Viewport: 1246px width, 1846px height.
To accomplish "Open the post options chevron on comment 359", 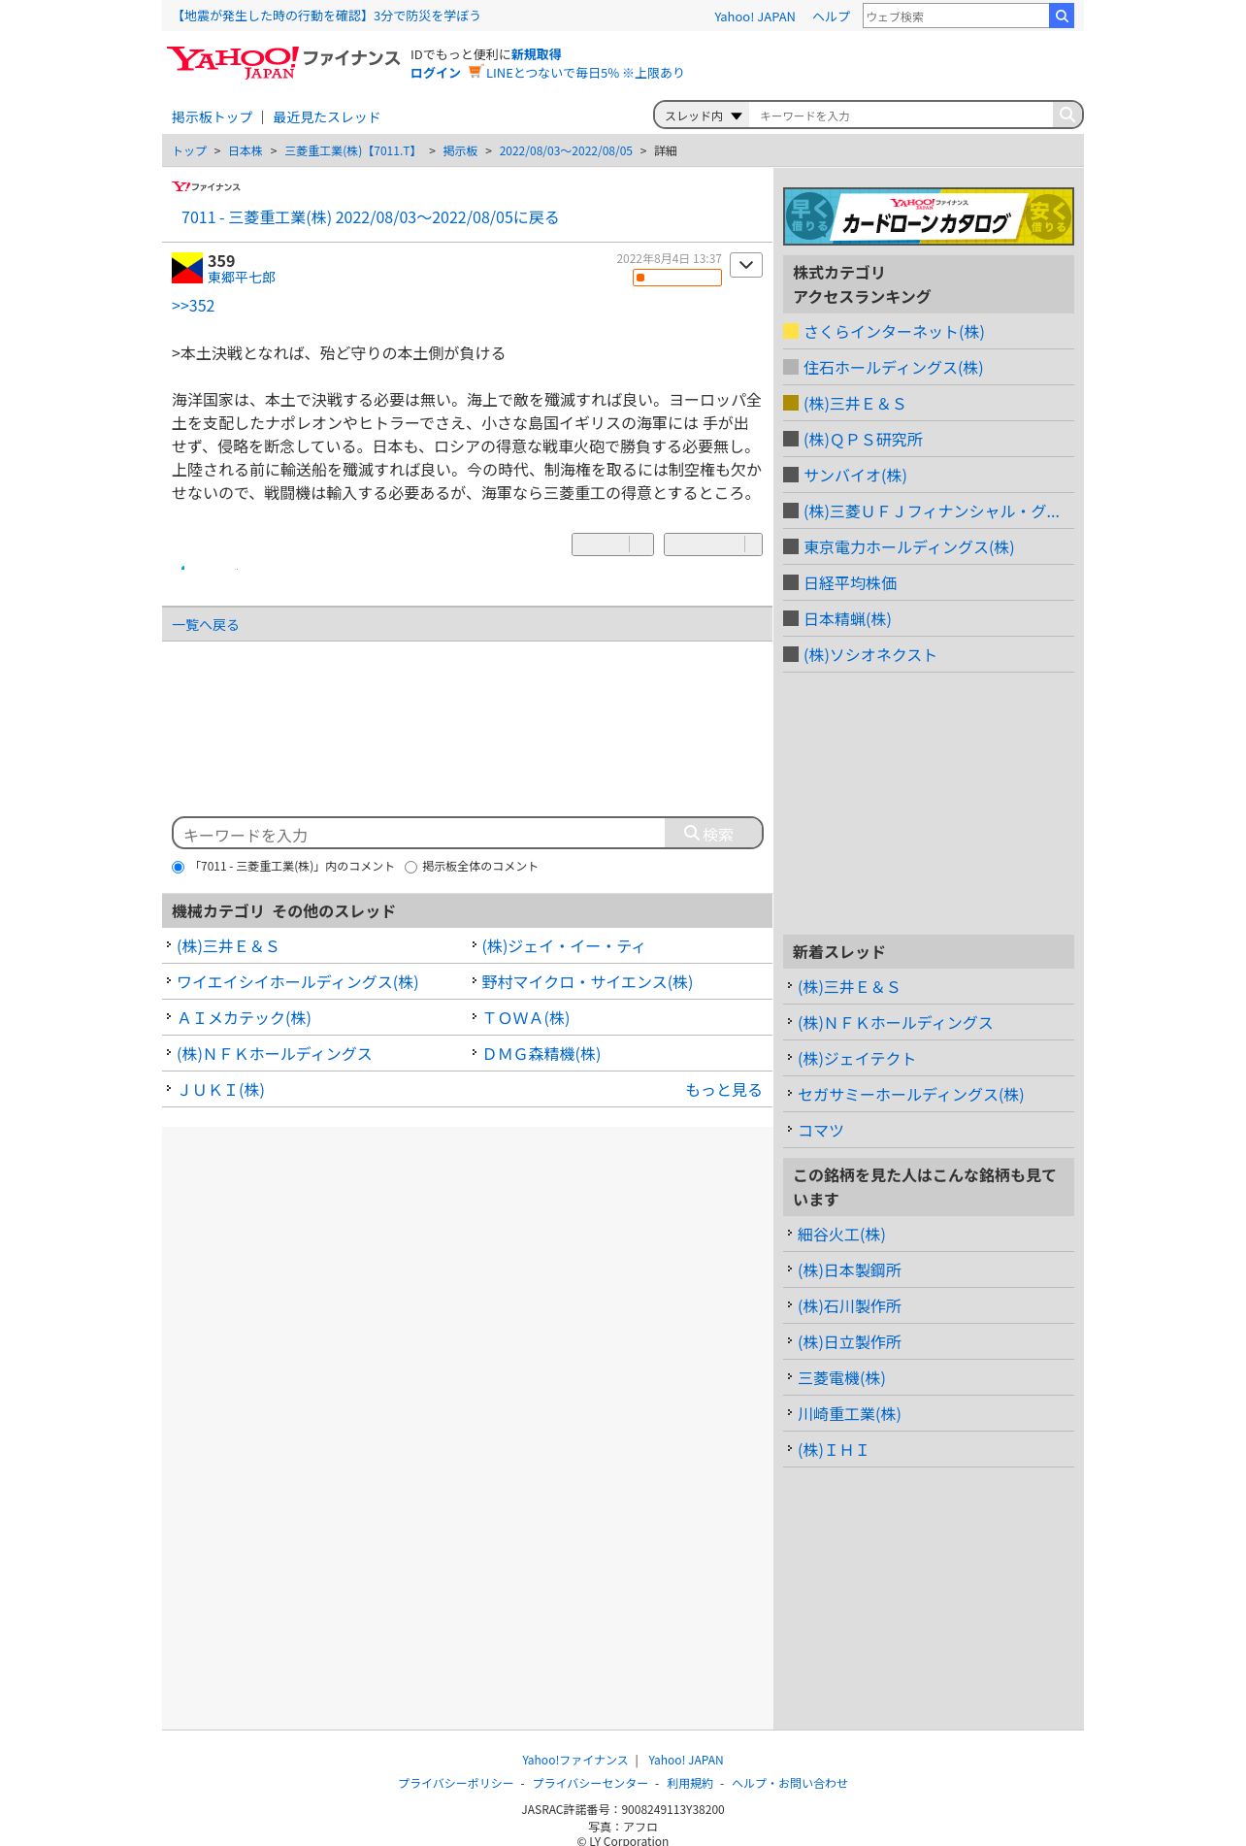I will tap(746, 265).
